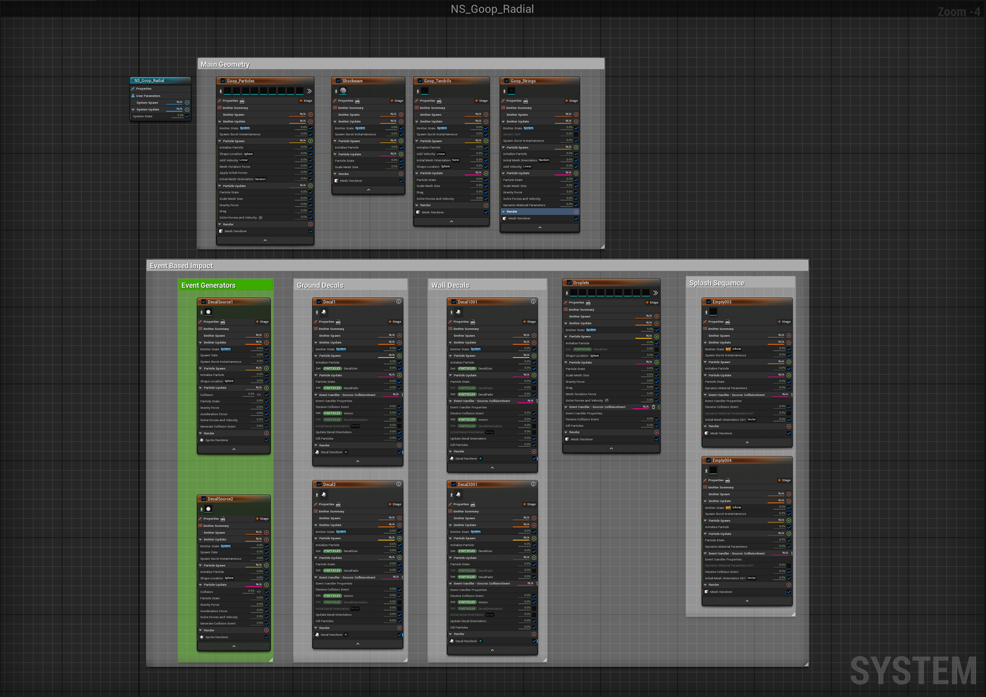Collapse Event Handler section in Droplets
The width and height of the screenshot is (986, 697).
566,407
